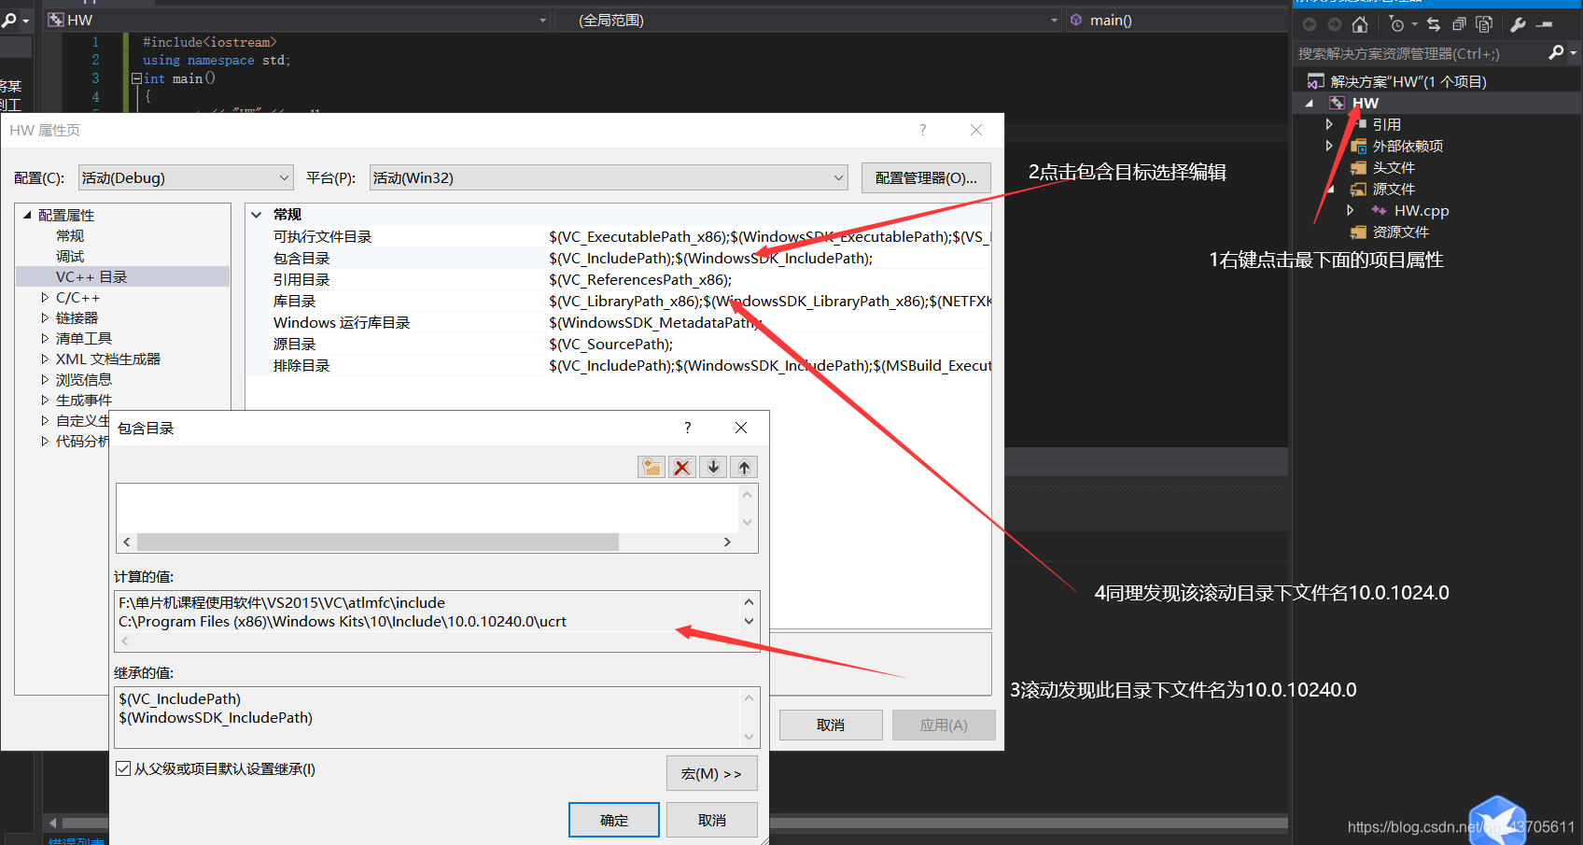Click 宏(M) >> button
The image size is (1583, 845).
(712, 773)
